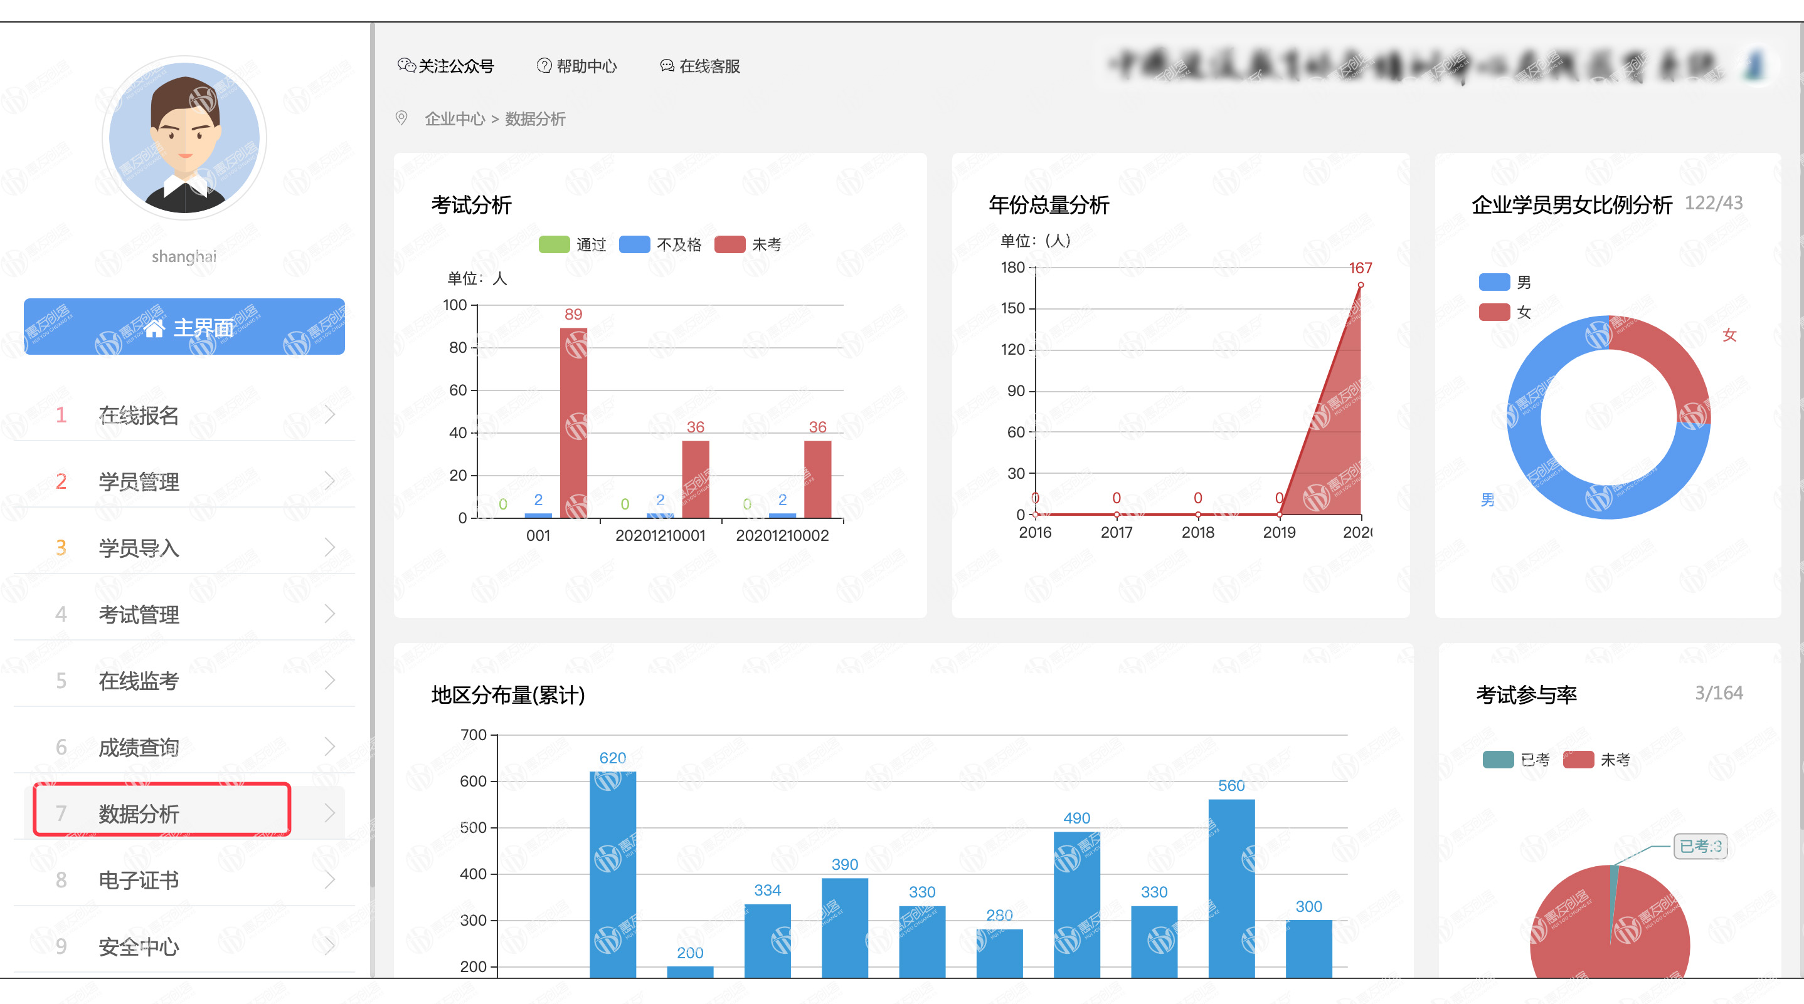Expand the 在线报名 menu chevron
1804x1004 pixels.
point(330,414)
